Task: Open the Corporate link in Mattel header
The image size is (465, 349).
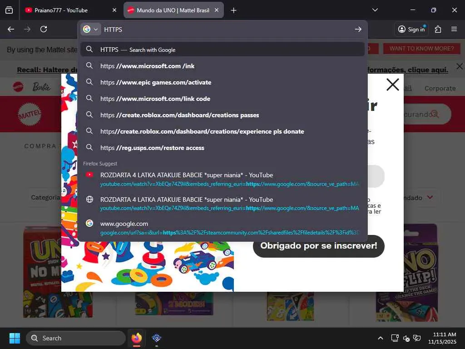Action: pyautogui.click(x=440, y=88)
